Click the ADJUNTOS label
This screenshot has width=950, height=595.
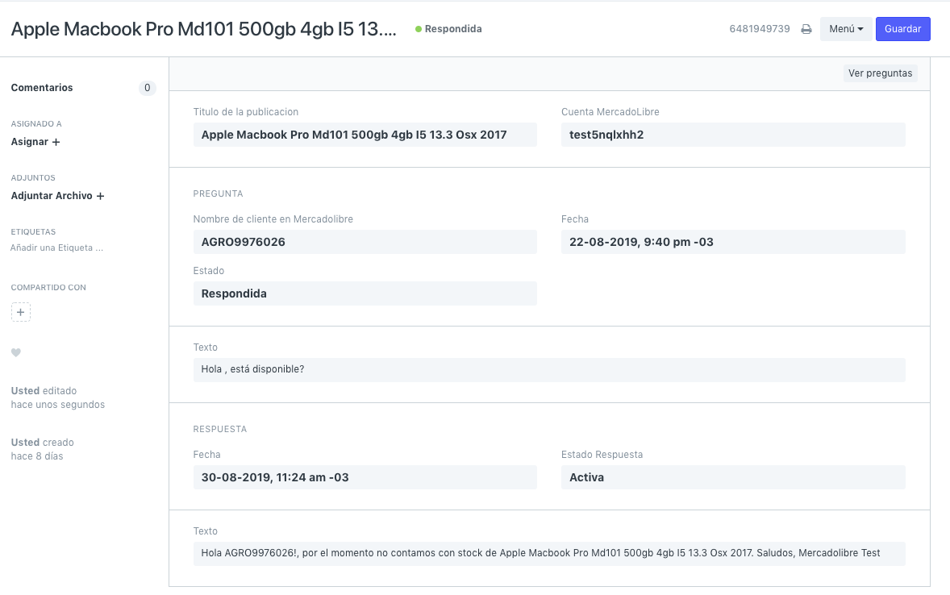33,177
